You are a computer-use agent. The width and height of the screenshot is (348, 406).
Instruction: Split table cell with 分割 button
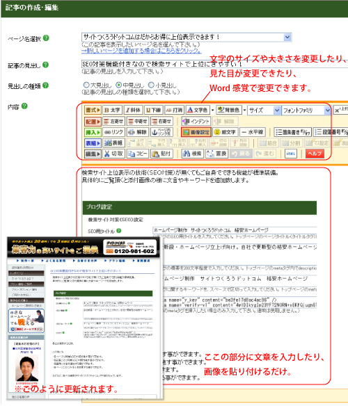(291, 143)
